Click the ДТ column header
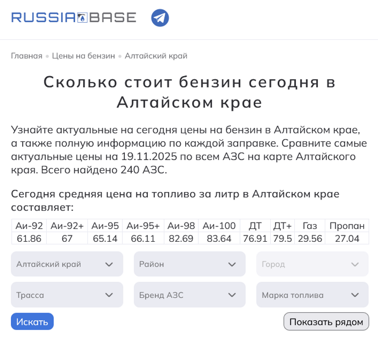Screen dimensions: 378x340 click(x=255, y=226)
